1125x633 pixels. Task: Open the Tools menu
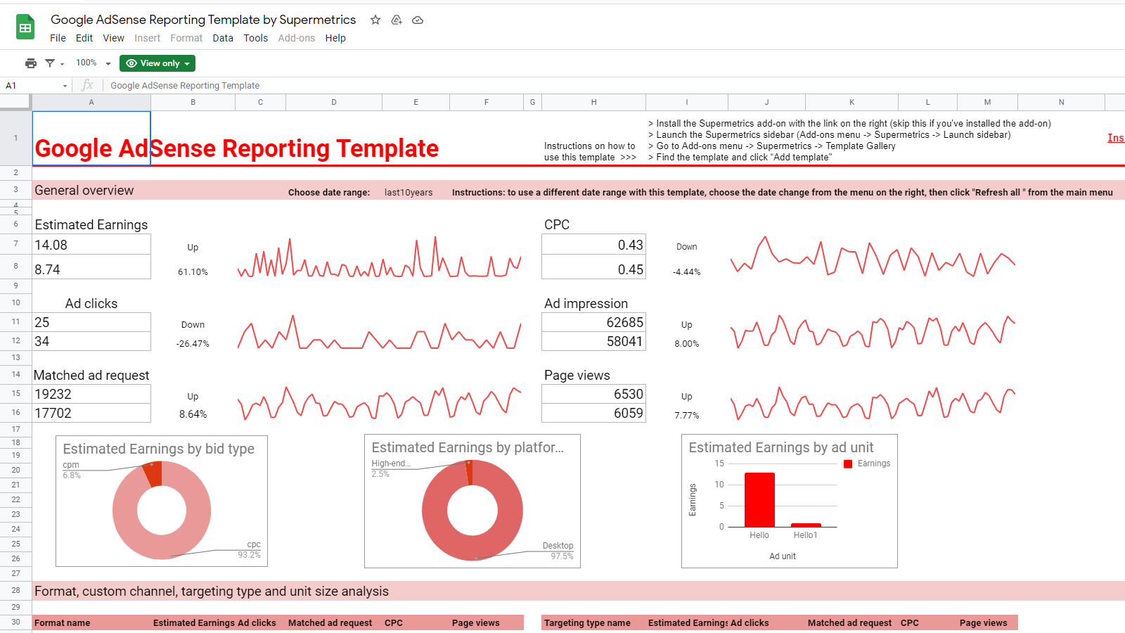click(256, 38)
